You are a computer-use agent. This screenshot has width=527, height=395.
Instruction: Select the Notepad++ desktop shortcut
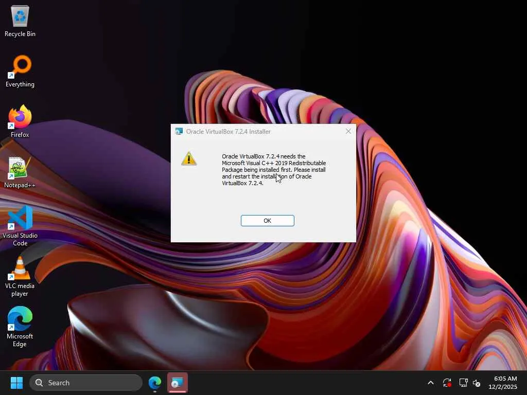[20, 172]
